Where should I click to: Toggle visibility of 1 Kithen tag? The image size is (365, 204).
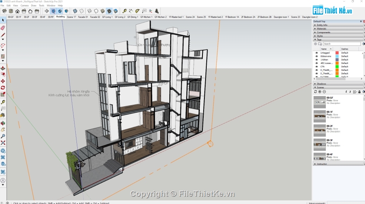click(317, 60)
